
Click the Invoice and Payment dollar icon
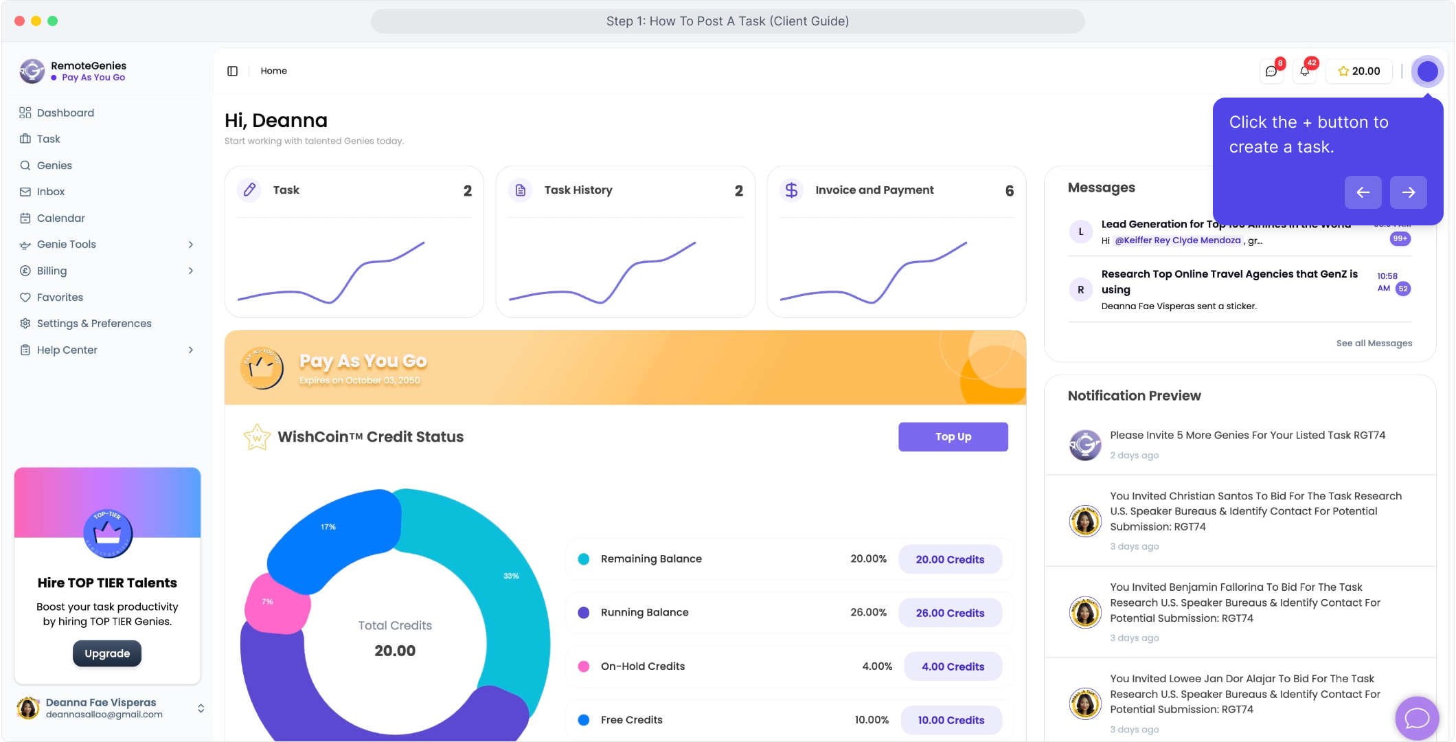point(791,190)
